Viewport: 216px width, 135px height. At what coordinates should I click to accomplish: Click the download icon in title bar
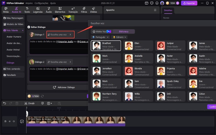157,3
